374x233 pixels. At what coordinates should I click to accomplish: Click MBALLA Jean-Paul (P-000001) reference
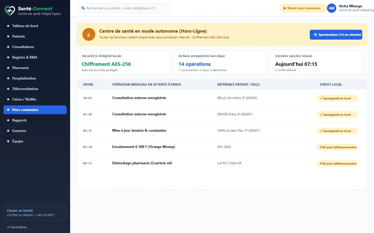click(239, 130)
